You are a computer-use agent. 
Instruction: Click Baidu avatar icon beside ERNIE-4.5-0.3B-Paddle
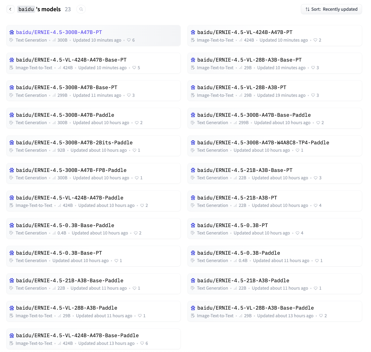tap(193, 253)
